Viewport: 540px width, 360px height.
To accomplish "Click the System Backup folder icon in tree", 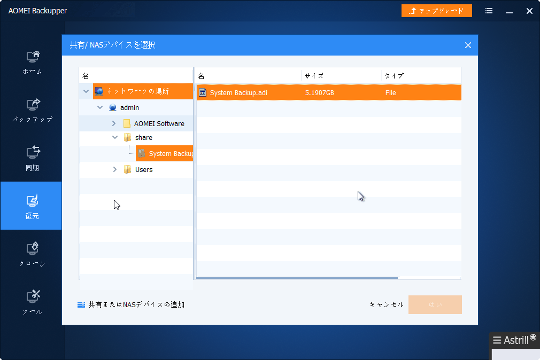I will [142, 153].
